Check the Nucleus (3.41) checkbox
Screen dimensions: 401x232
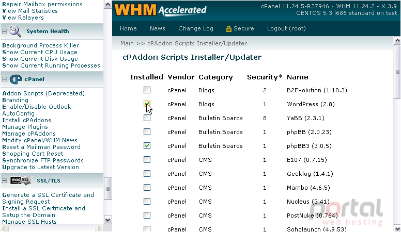click(x=147, y=202)
